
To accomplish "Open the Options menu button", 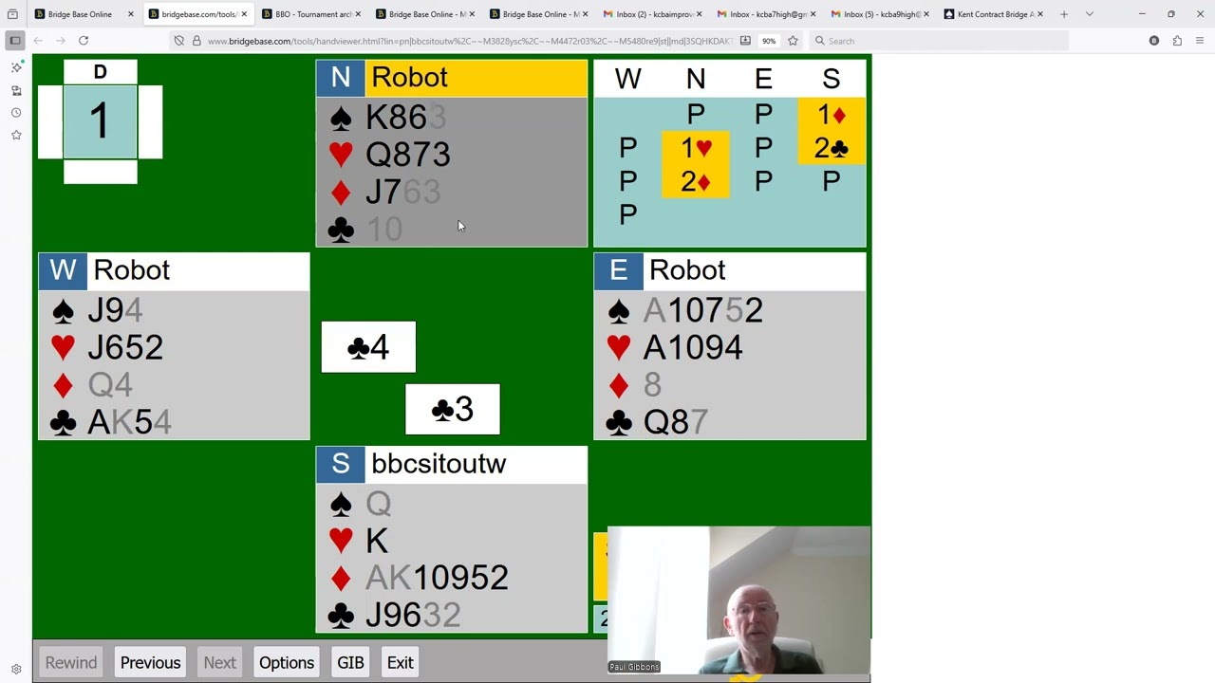I will pos(287,662).
